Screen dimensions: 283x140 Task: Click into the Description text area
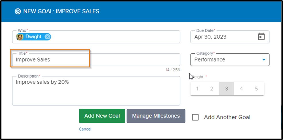96,91
